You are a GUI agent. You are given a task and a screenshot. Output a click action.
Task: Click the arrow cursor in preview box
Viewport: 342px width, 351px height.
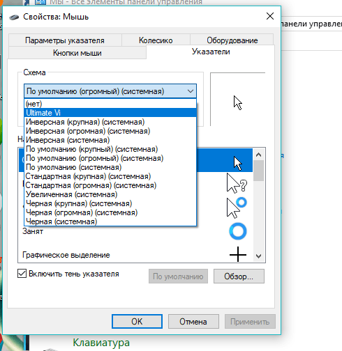(238, 102)
